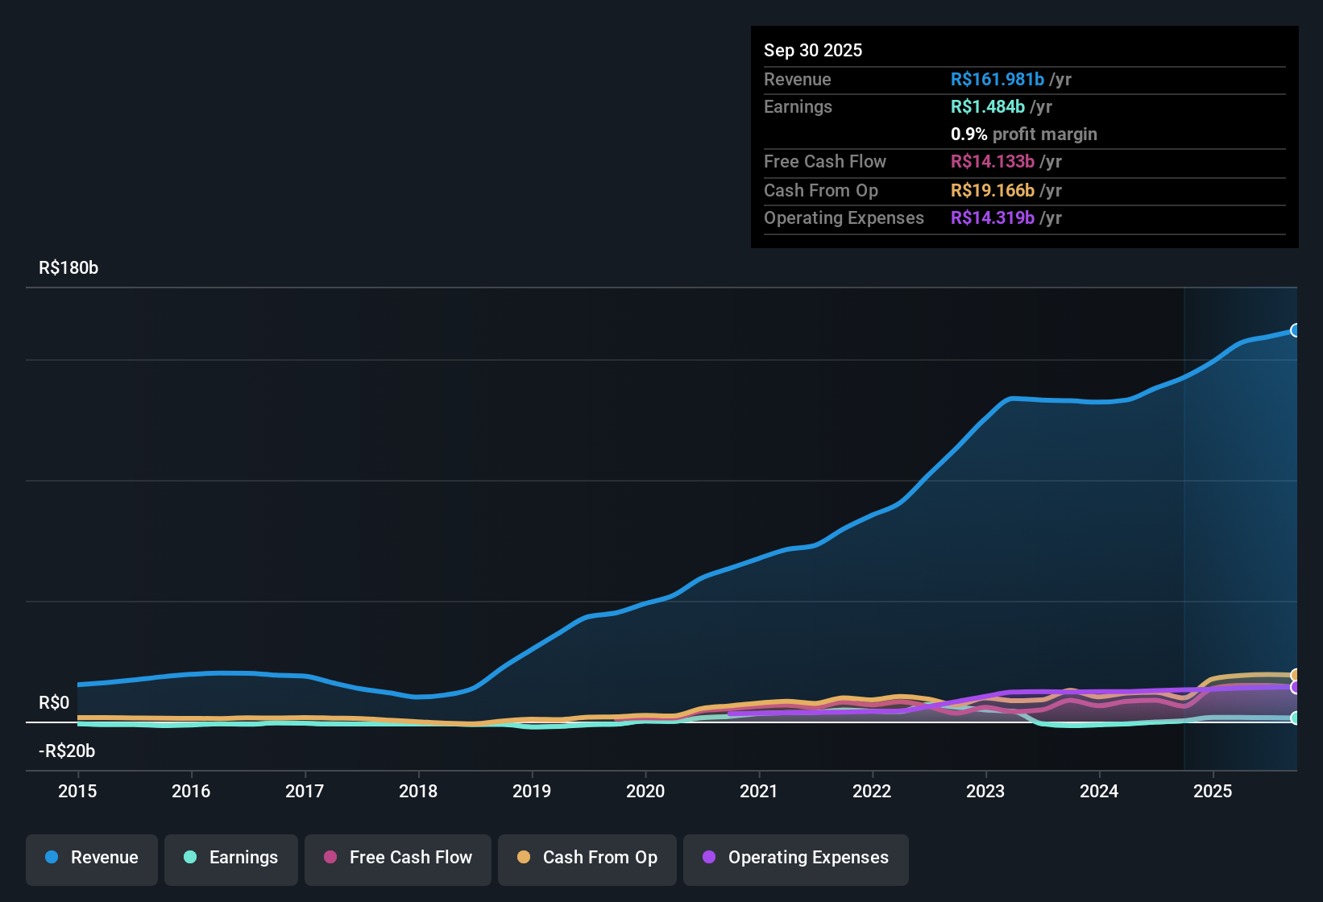This screenshot has width=1323, height=902.
Task: Hide the Free Cash Flow series
Action: (397, 858)
